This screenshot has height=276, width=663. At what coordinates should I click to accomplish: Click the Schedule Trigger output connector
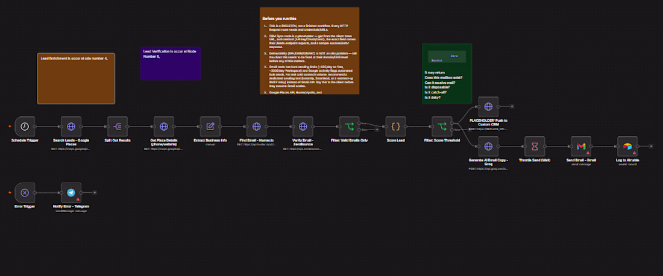click(x=35, y=127)
